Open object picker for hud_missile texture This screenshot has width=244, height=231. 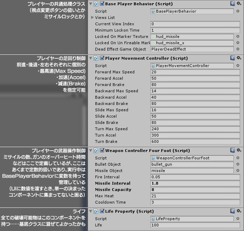(238, 36)
